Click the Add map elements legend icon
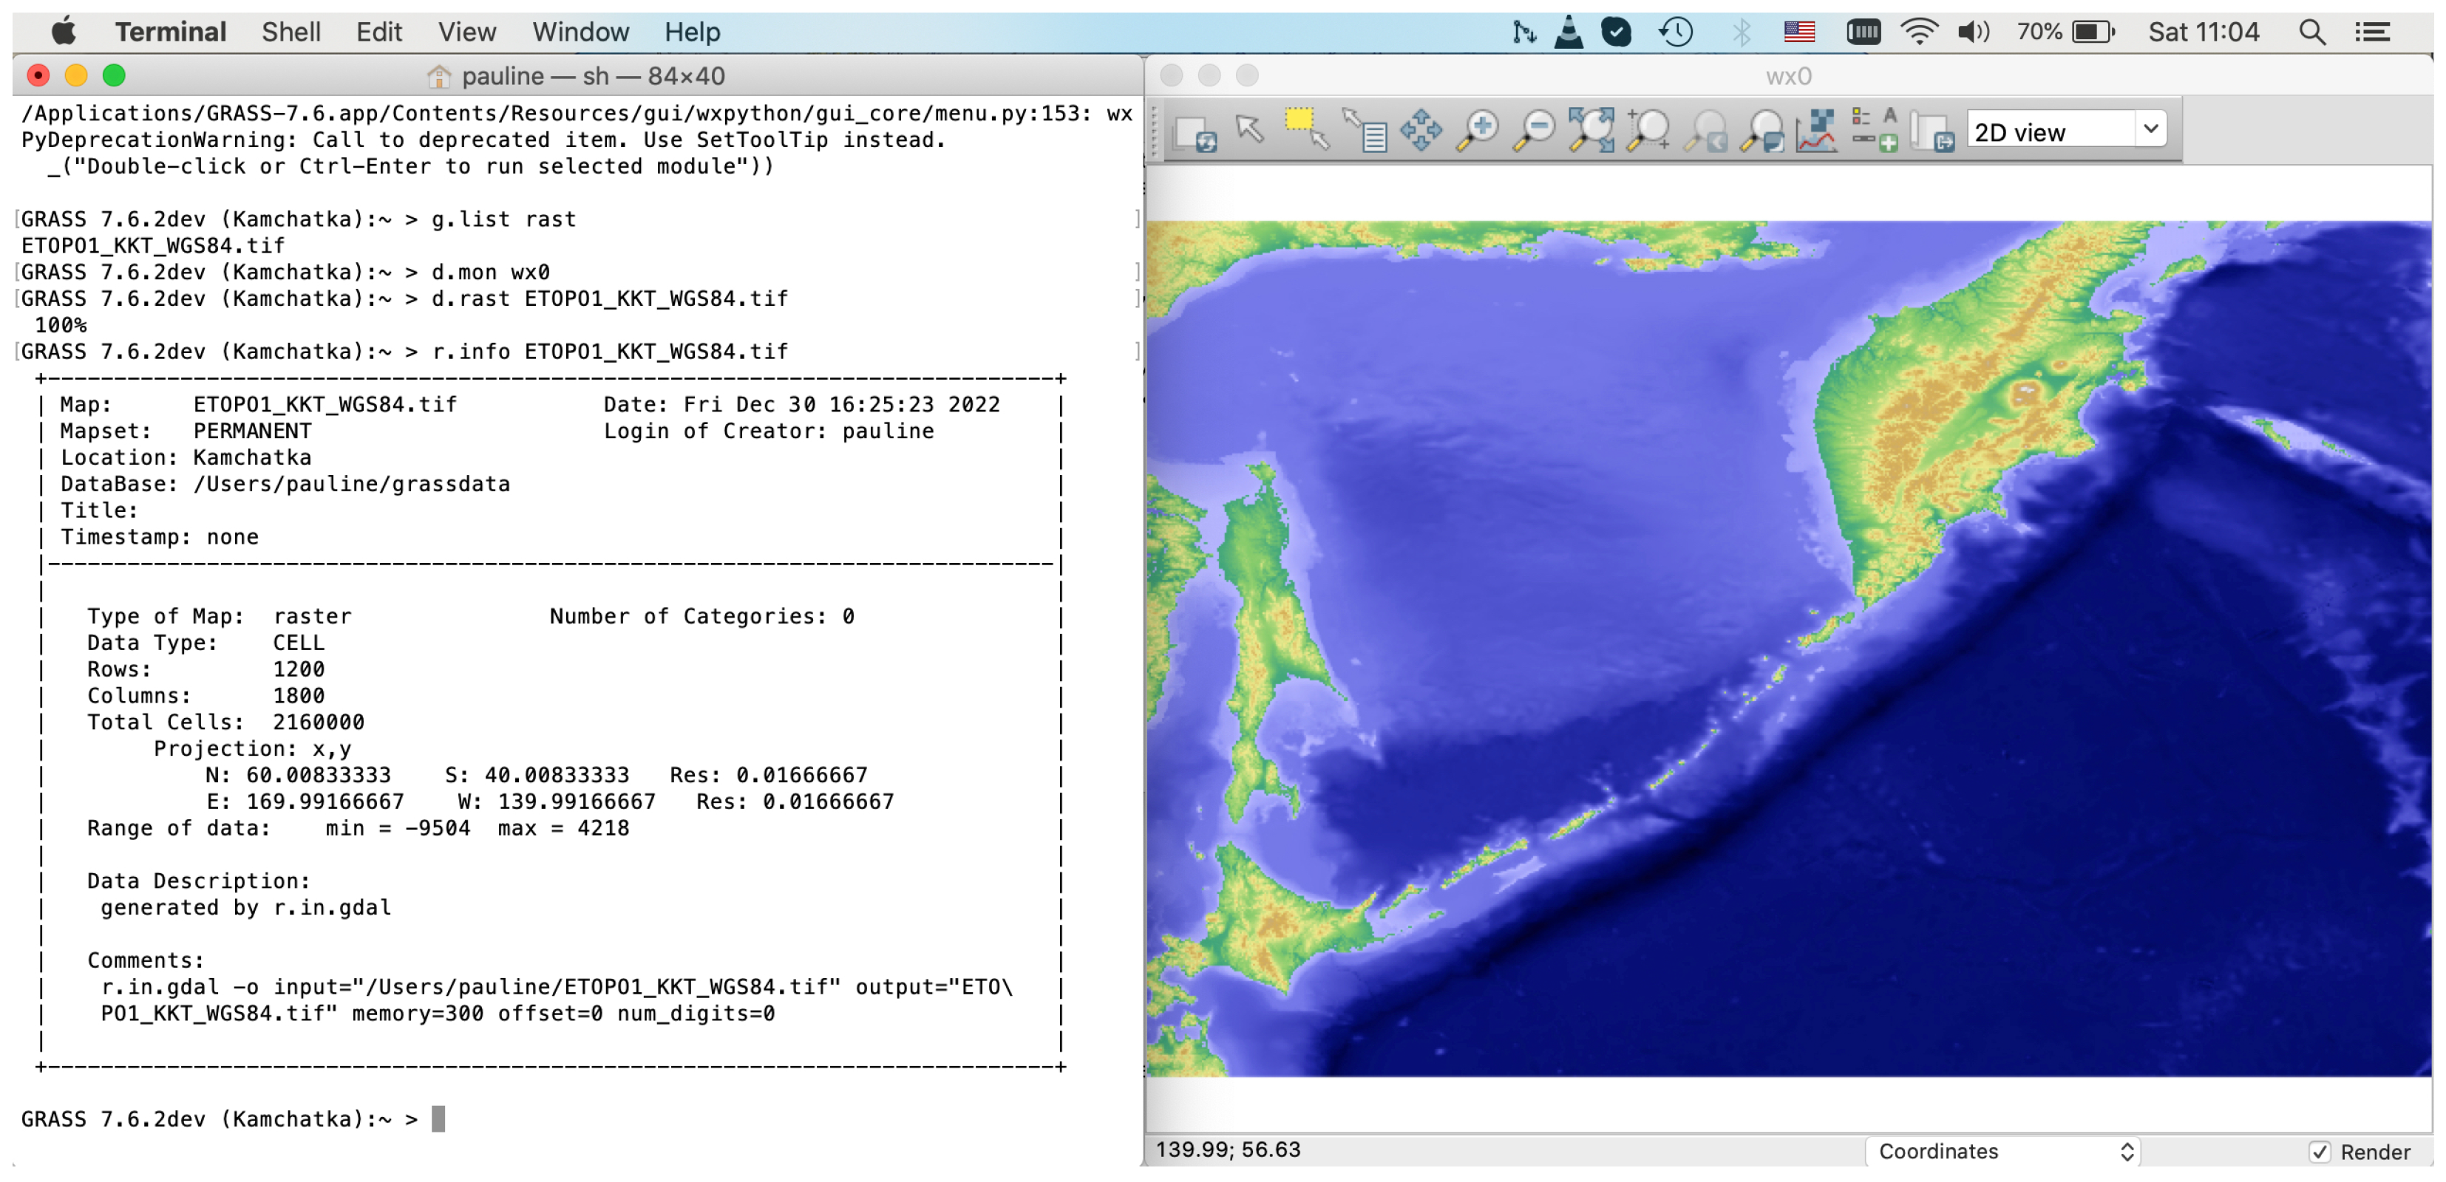This screenshot has width=2446, height=1182. pos(1875,130)
